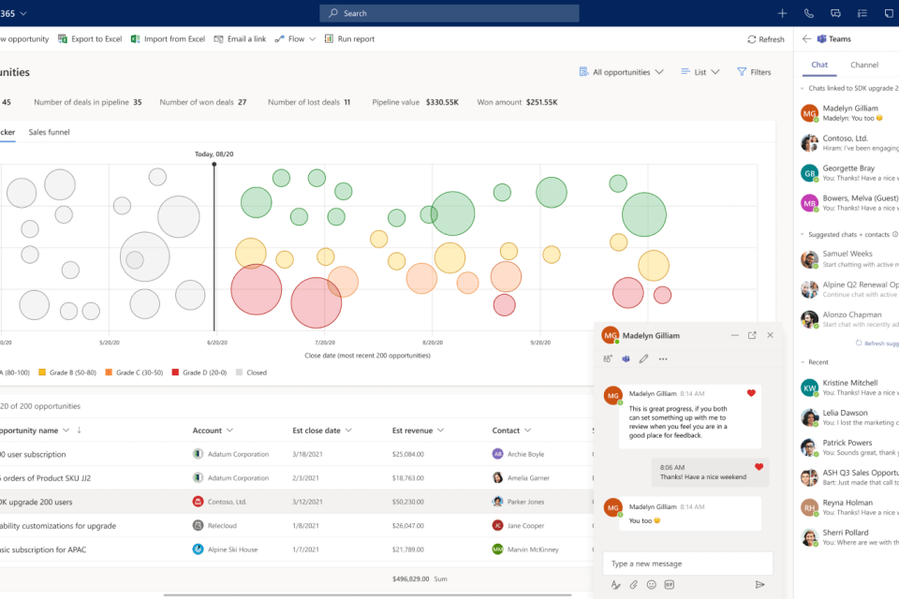899x599 pixels.
Task: Switch to the Channel tab
Action: click(x=863, y=66)
